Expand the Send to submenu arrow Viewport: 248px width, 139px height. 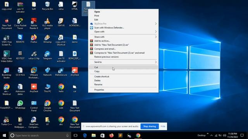coord(156,62)
